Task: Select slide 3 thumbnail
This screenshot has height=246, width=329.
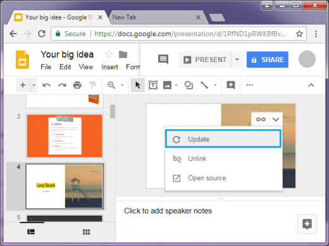Action: click(65, 136)
